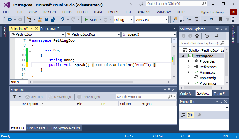Switch to the Team E... panel tab
Screen dimensions: 239x139
pyautogui.click(x=220, y=94)
